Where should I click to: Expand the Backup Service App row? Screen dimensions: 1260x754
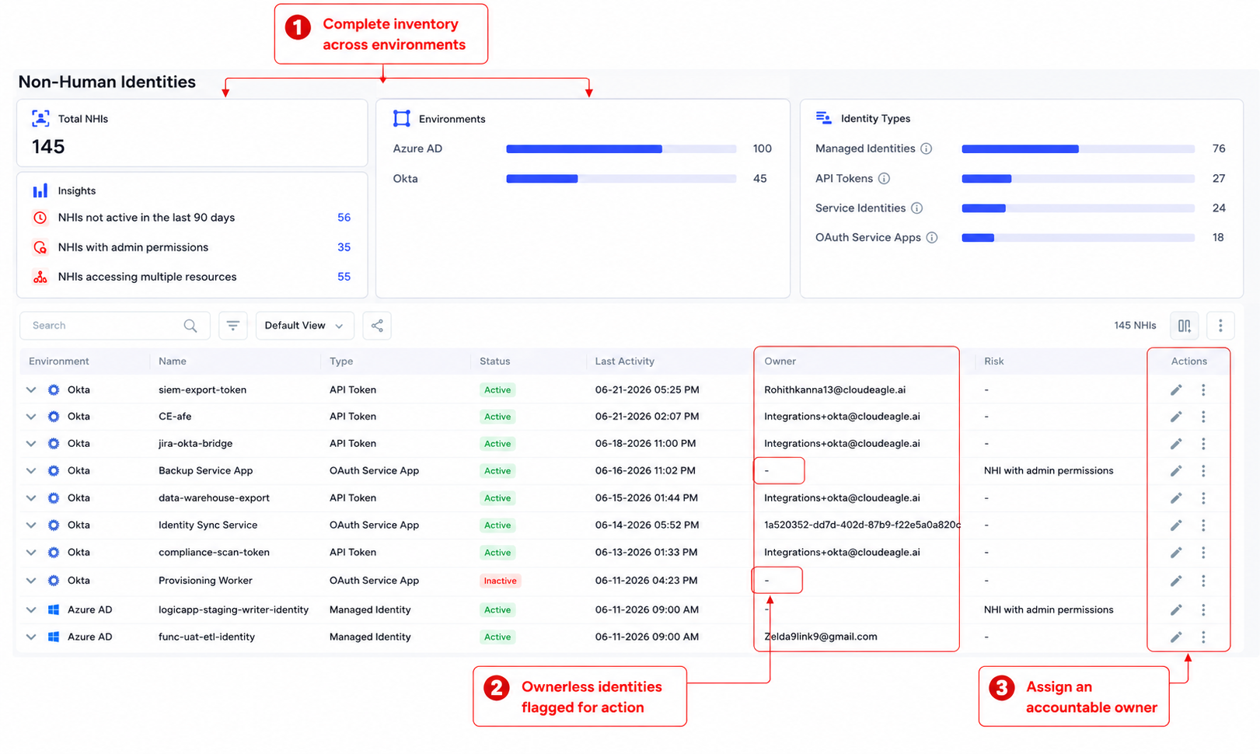pos(31,471)
